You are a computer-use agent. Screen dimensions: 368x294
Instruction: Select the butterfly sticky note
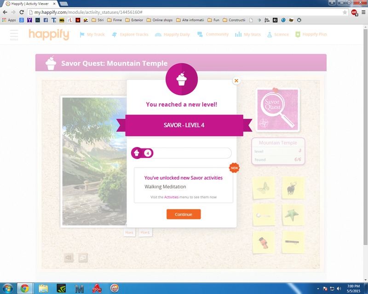pyautogui.click(x=264, y=188)
